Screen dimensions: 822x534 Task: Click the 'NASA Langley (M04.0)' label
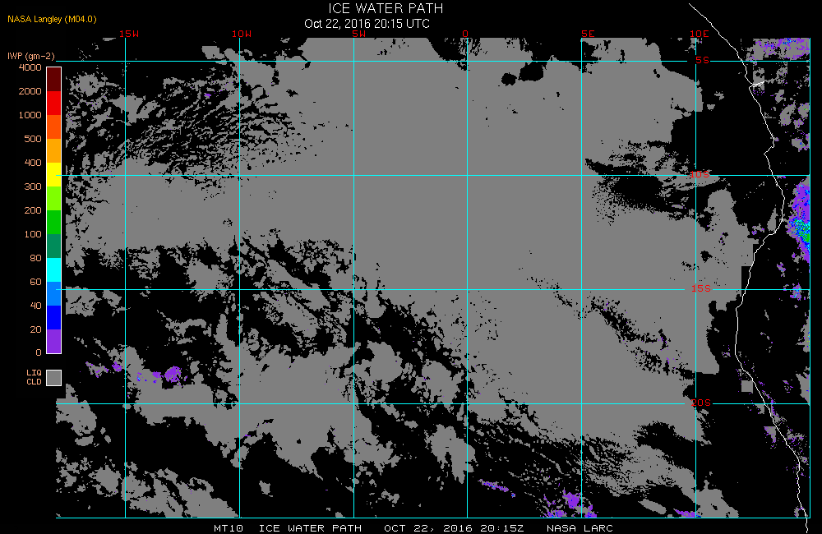click(x=52, y=20)
